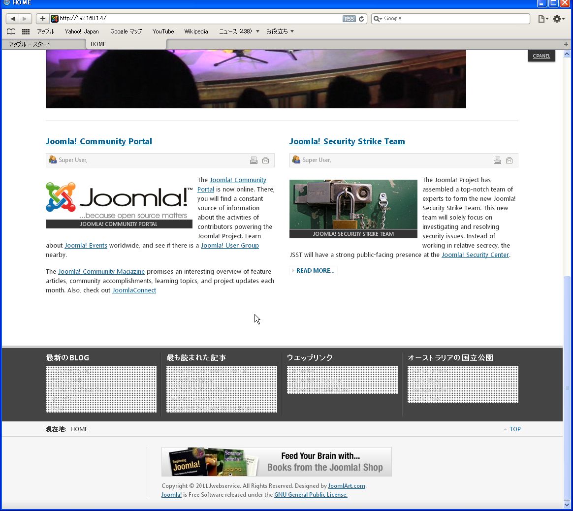Viewport: 573px width, 511px height.
Task: Print the Joomla! Security Strike Team article
Action: pos(497,160)
